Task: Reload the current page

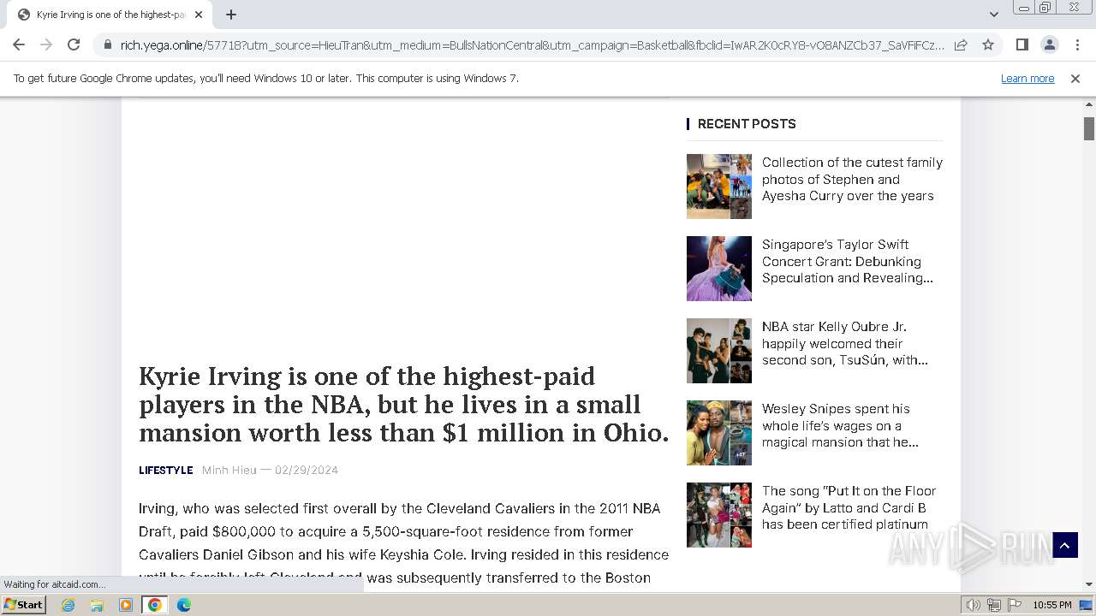Action: (74, 44)
